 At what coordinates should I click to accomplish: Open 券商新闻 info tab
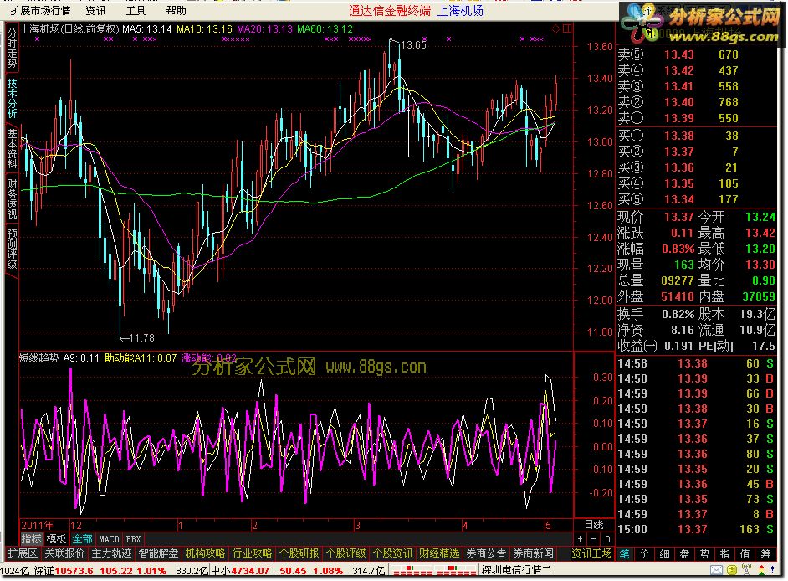coord(533,553)
